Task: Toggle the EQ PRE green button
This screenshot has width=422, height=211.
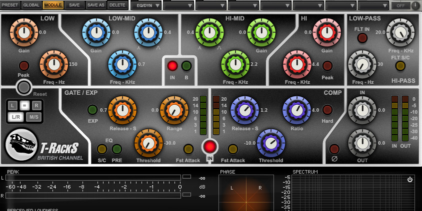Action: (117, 149)
